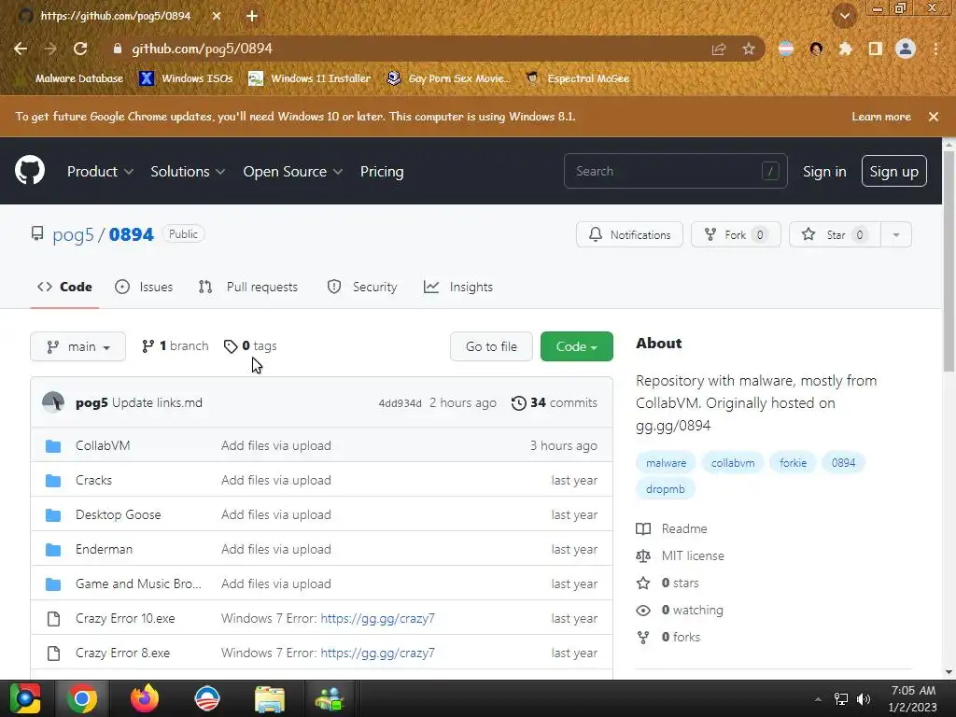Open Espectral McGee bookmark

click(578, 78)
